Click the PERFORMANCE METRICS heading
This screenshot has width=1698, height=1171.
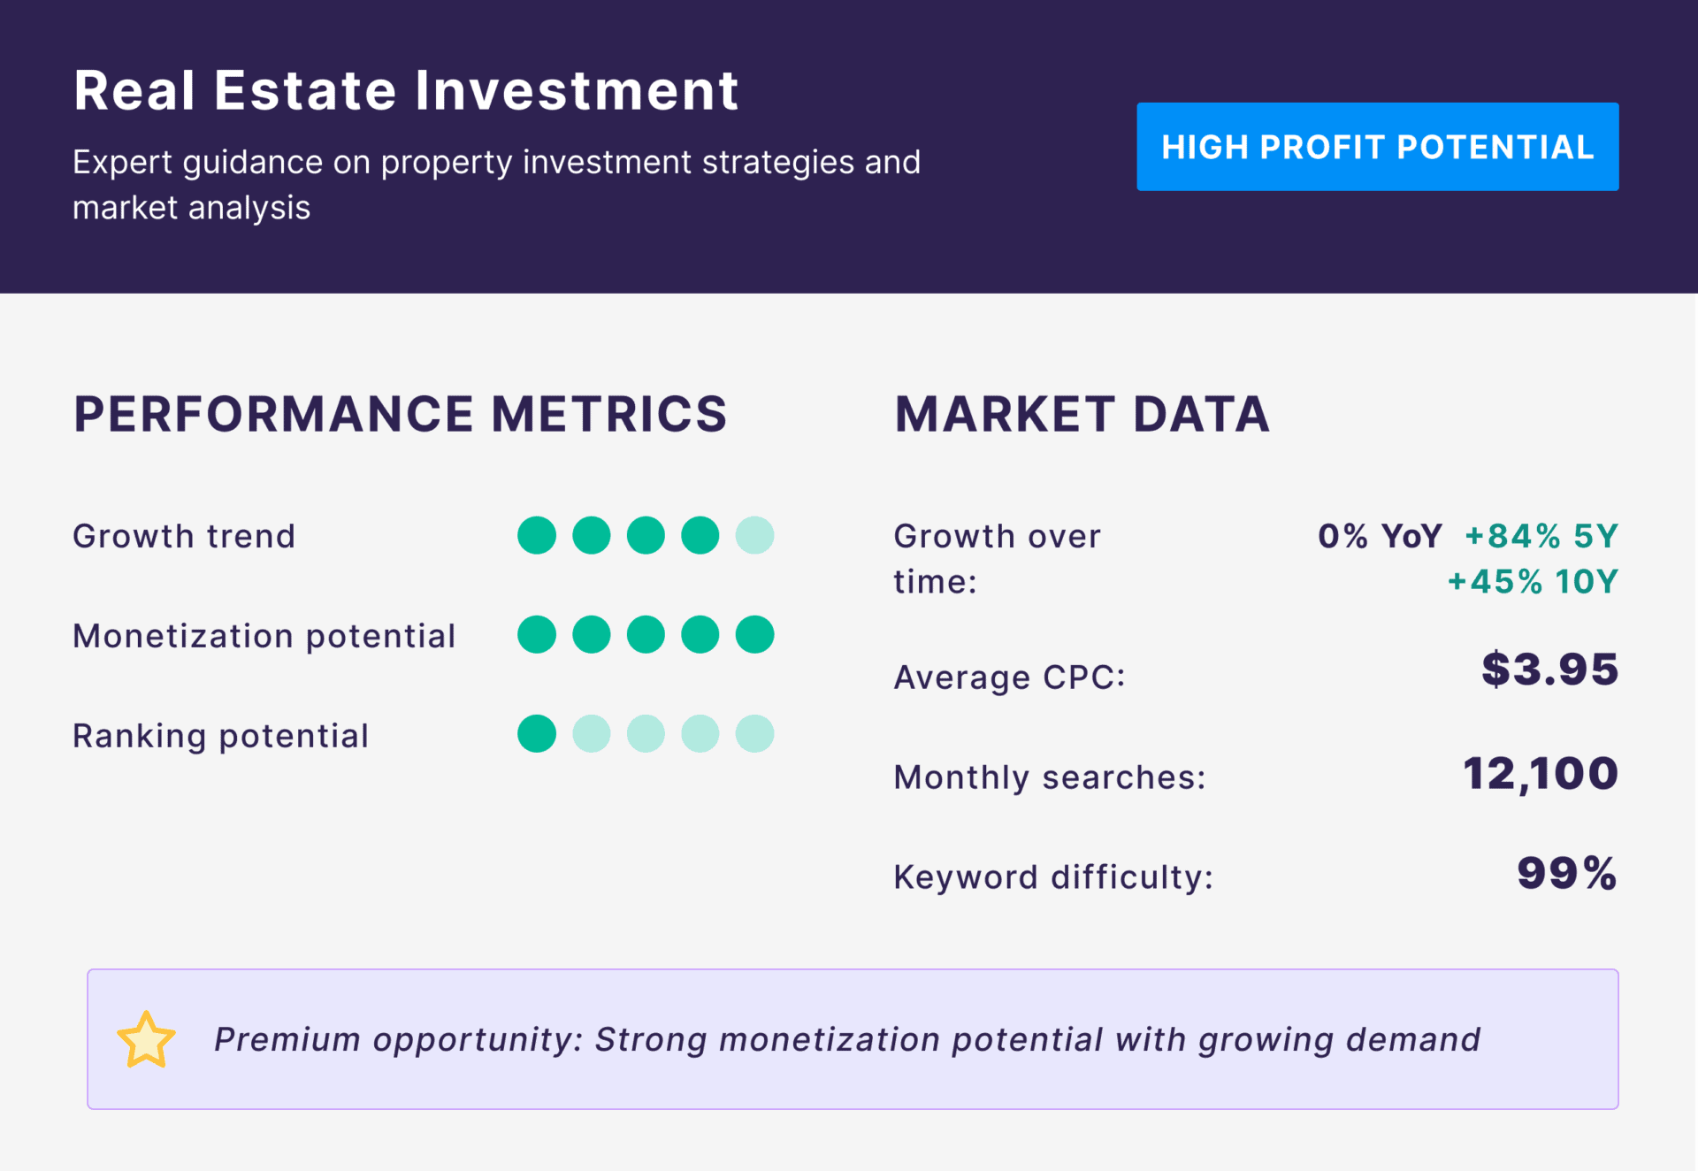pos(400,414)
